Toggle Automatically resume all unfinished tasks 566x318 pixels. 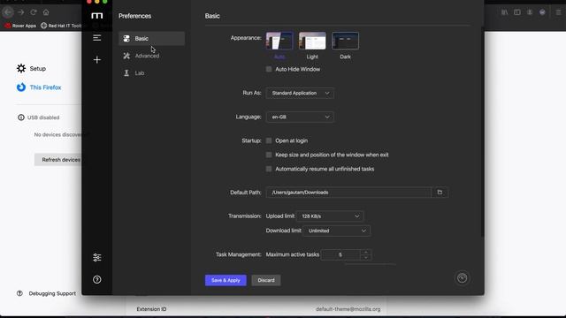(x=269, y=169)
